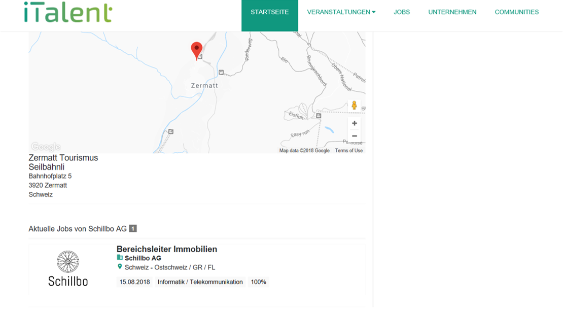Click Schweiz - Ostschweiz / GR / FL location
This screenshot has width=564, height=310.
tap(170, 267)
